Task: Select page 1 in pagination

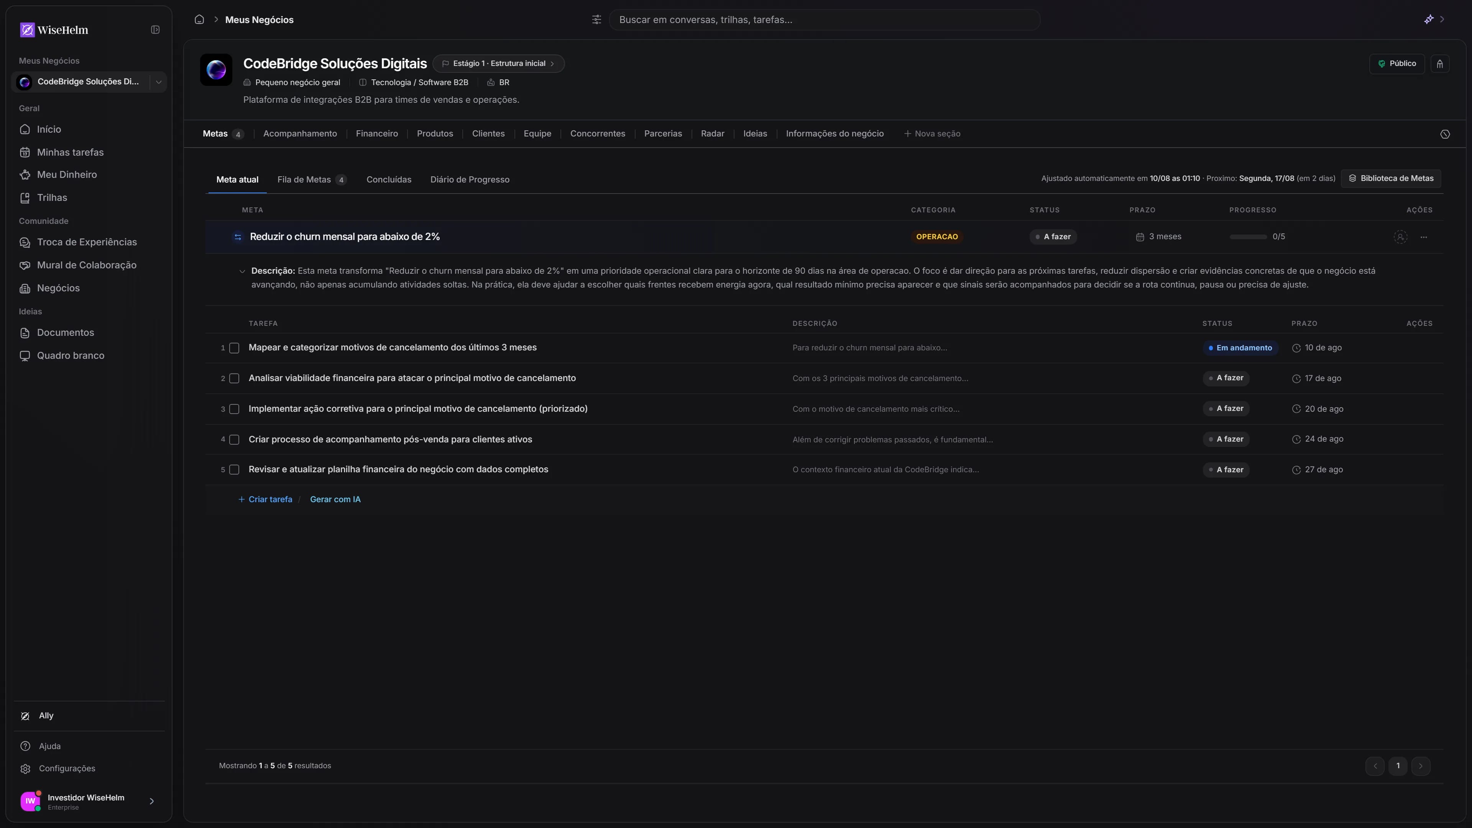Action: click(1398, 766)
